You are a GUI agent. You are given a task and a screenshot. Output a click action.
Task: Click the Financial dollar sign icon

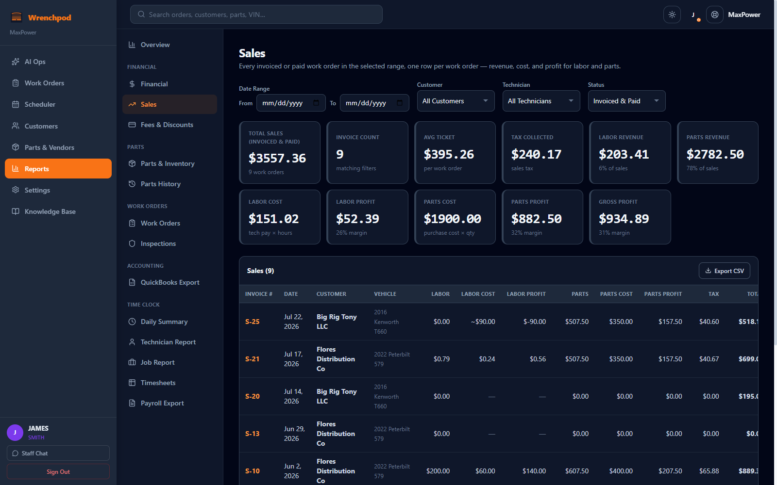pyautogui.click(x=132, y=84)
